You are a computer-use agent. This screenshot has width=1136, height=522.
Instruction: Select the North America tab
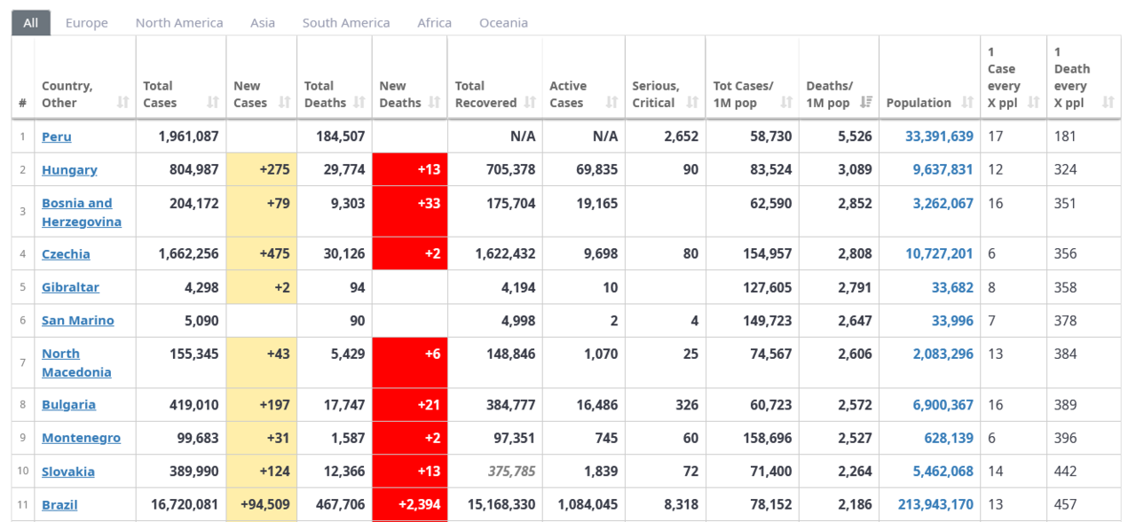pos(178,22)
